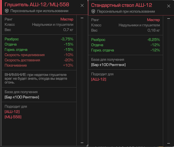
Task: Click scrollbar bottom dash in left panel
Action: point(82,143)
